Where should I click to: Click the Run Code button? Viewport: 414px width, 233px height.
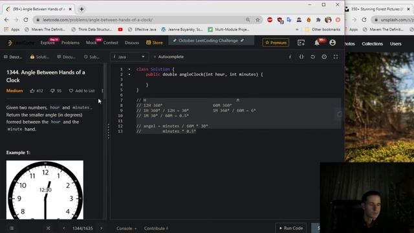point(291,228)
